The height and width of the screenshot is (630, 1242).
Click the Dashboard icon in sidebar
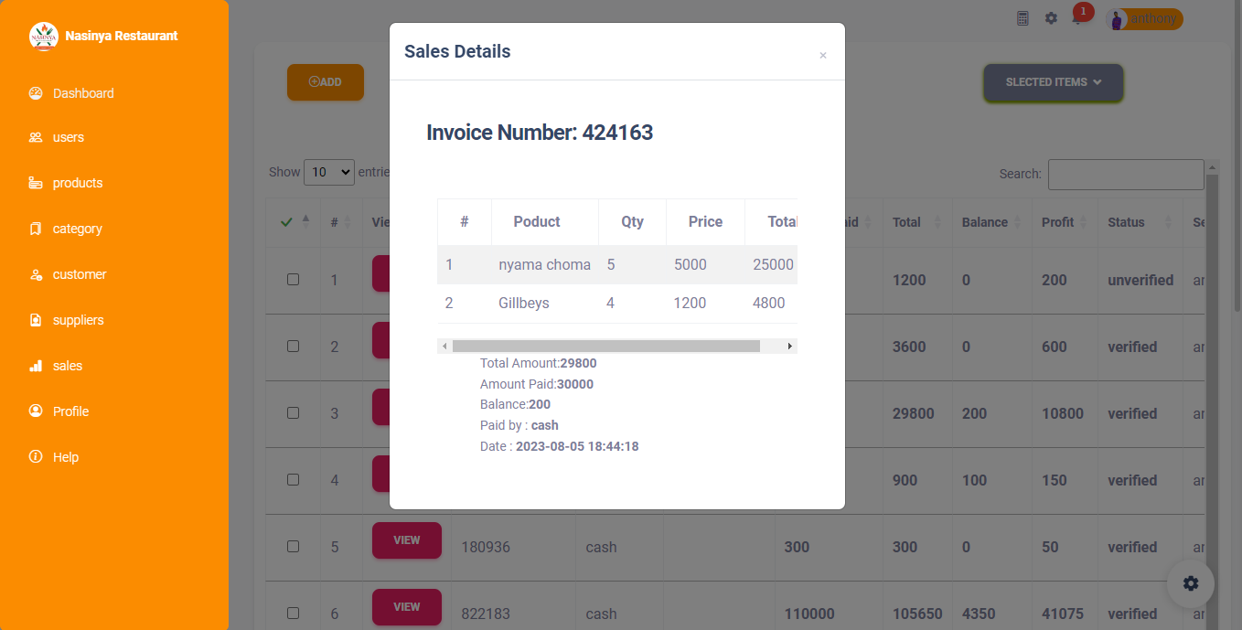tap(37, 93)
